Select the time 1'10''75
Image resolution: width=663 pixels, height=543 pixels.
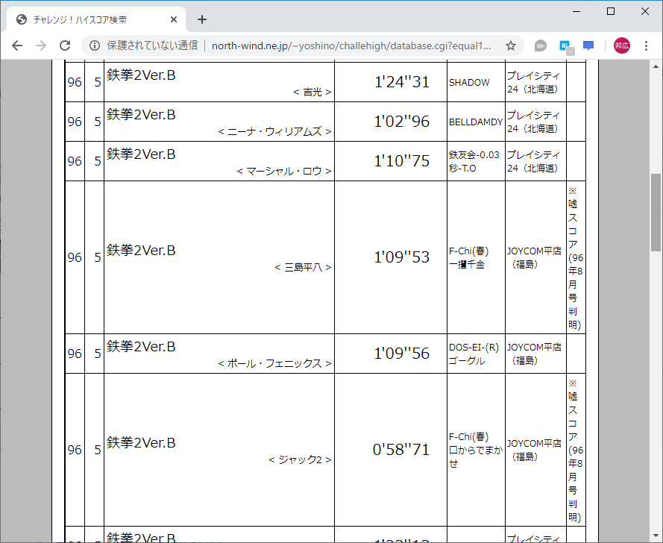coord(402,160)
